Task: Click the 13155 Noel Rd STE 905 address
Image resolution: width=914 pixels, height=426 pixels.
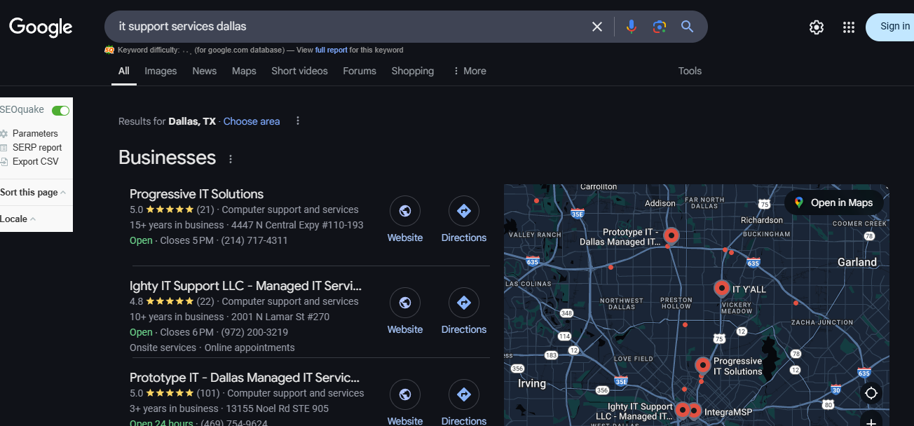Action: click(279, 408)
